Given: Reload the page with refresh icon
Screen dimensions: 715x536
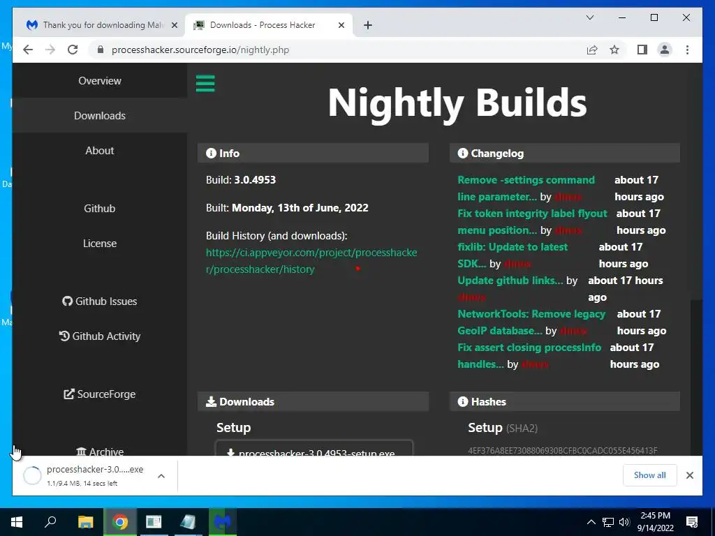Looking at the screenshot, I should click(x=73, y=50).
